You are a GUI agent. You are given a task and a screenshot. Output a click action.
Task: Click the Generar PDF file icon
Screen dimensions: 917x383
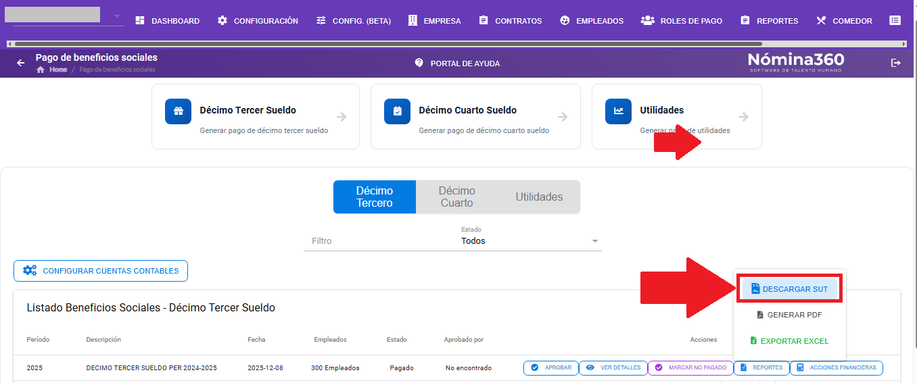click(760, 315)
